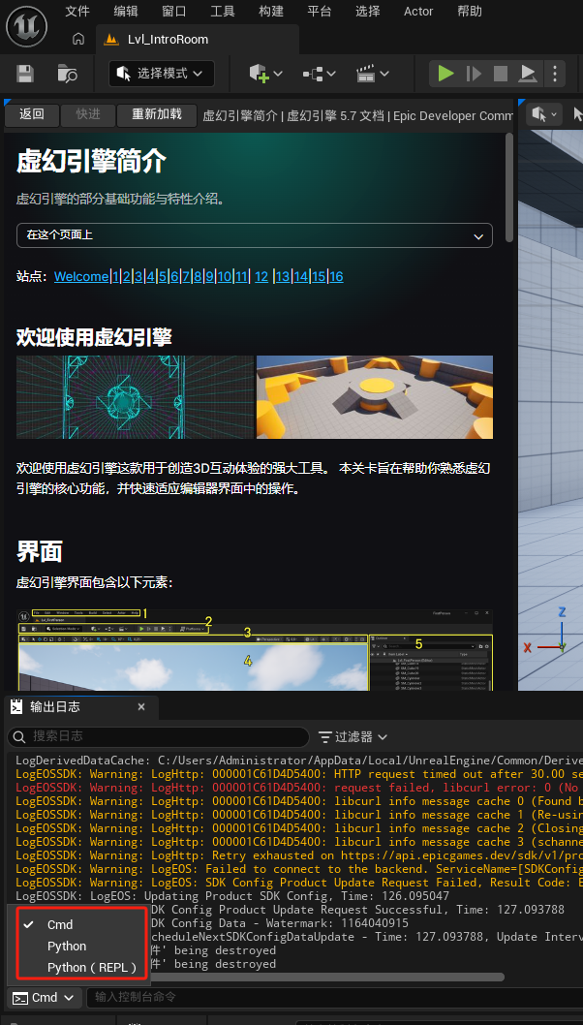Click the search magnifier in log search

pyautogui.click(x=19, y=736)
